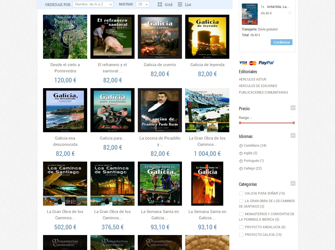This screenshot has height=250, width=335.
Task: Open El refranero y el santoral cover
Action: pyautogui.click(x=112, y=37)
